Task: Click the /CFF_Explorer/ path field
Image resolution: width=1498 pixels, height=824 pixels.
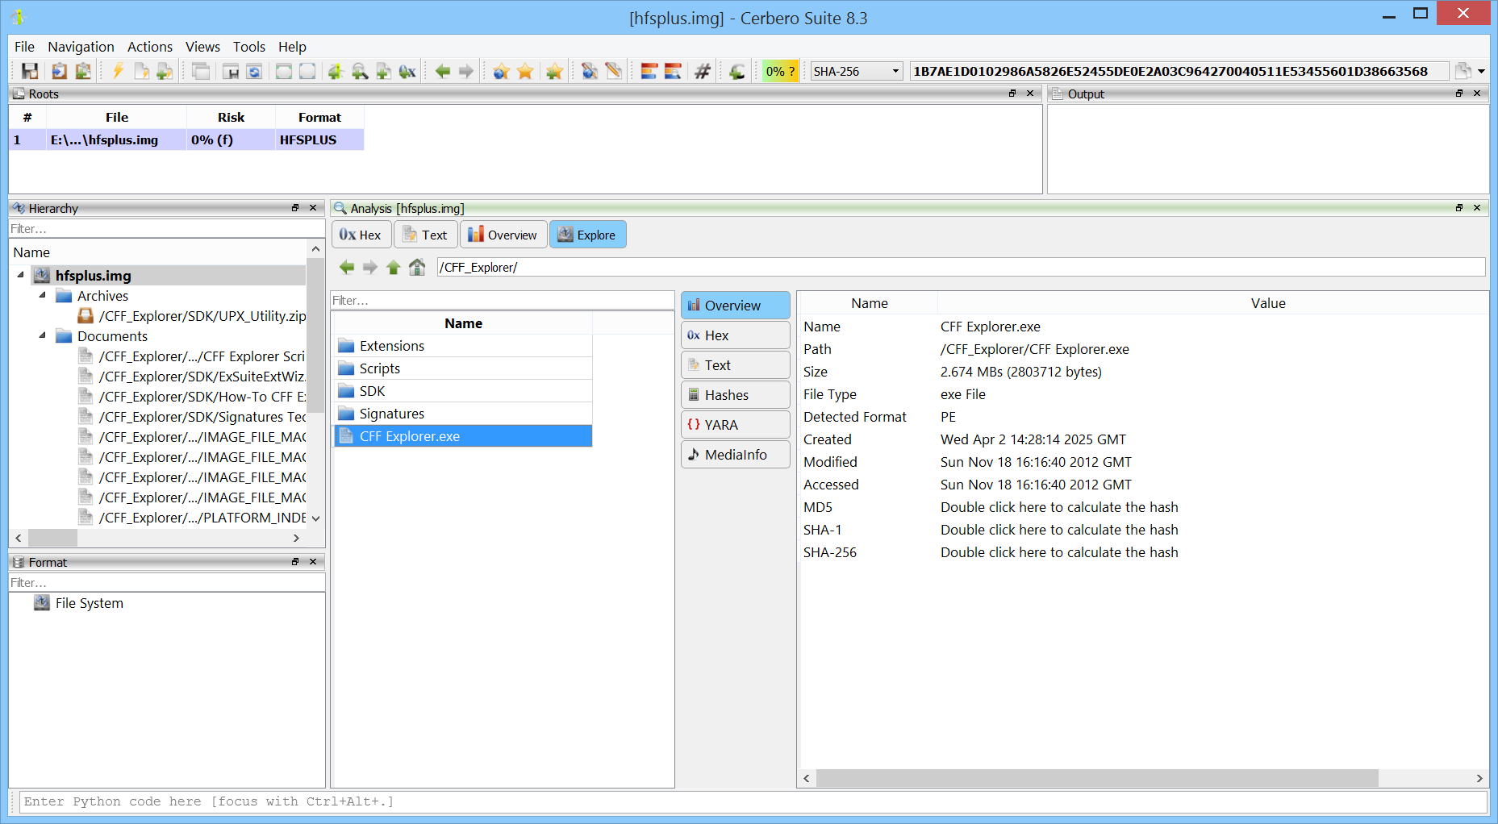Action: [x=961, y=267]
